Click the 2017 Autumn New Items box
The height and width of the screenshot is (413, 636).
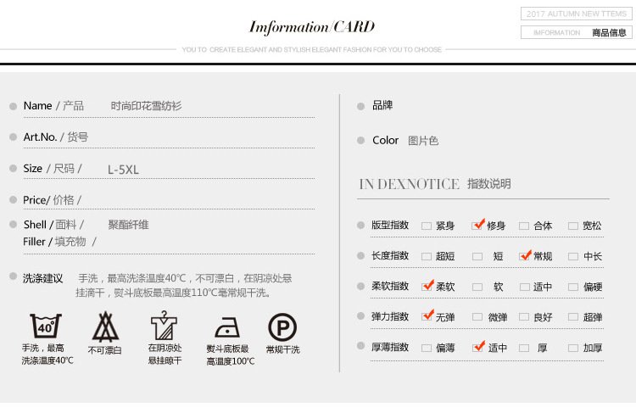(x=576, y=14)
